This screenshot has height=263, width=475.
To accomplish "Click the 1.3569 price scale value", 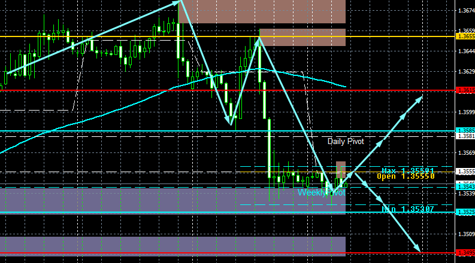I will (x=466, y=153).
